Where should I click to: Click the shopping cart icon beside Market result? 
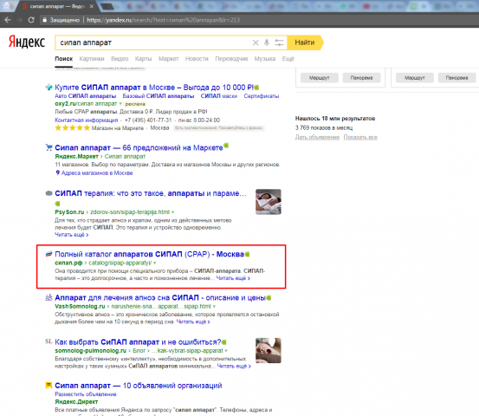pyautogui.click(x=49, y=147)
